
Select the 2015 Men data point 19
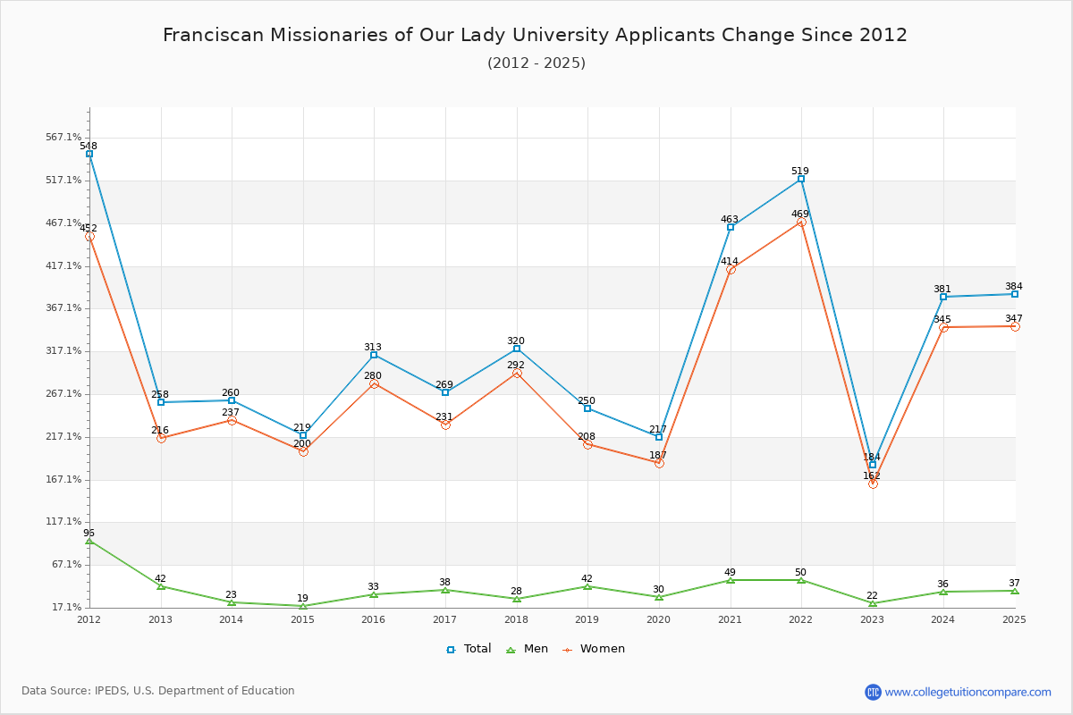coord(303,606)
